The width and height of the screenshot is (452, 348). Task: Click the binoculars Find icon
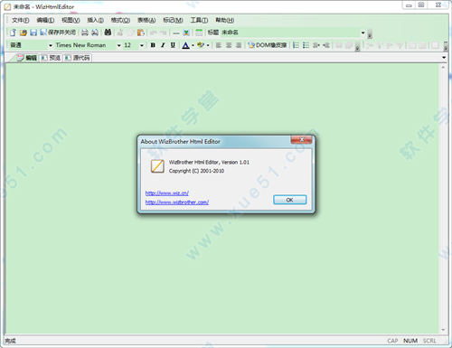tap(108, 33)
